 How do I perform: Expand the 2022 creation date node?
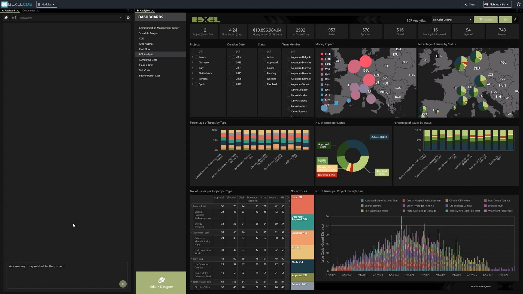click(x=230, y=57)
